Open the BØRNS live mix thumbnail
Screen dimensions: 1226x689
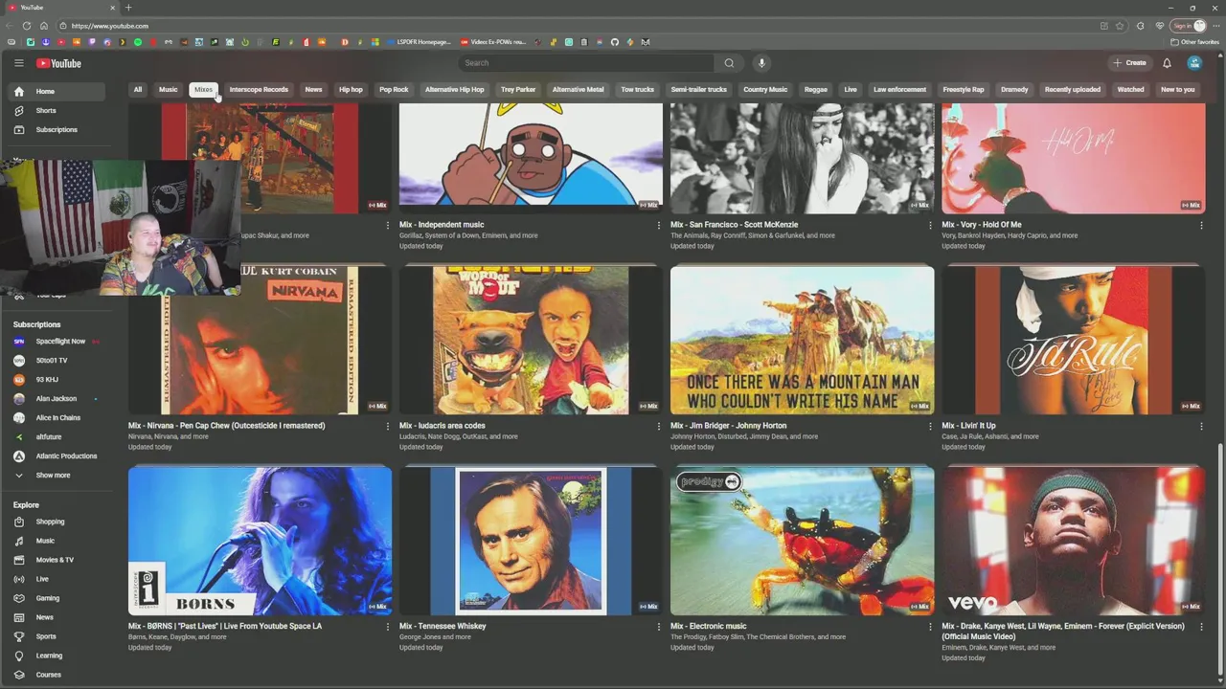[260, 540]
